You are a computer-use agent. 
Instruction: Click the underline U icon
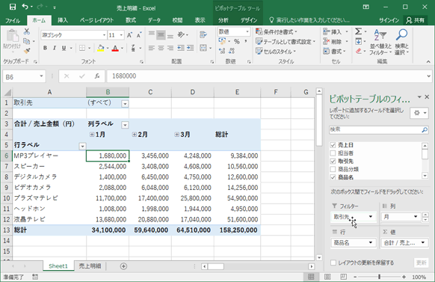pos(64,48)
